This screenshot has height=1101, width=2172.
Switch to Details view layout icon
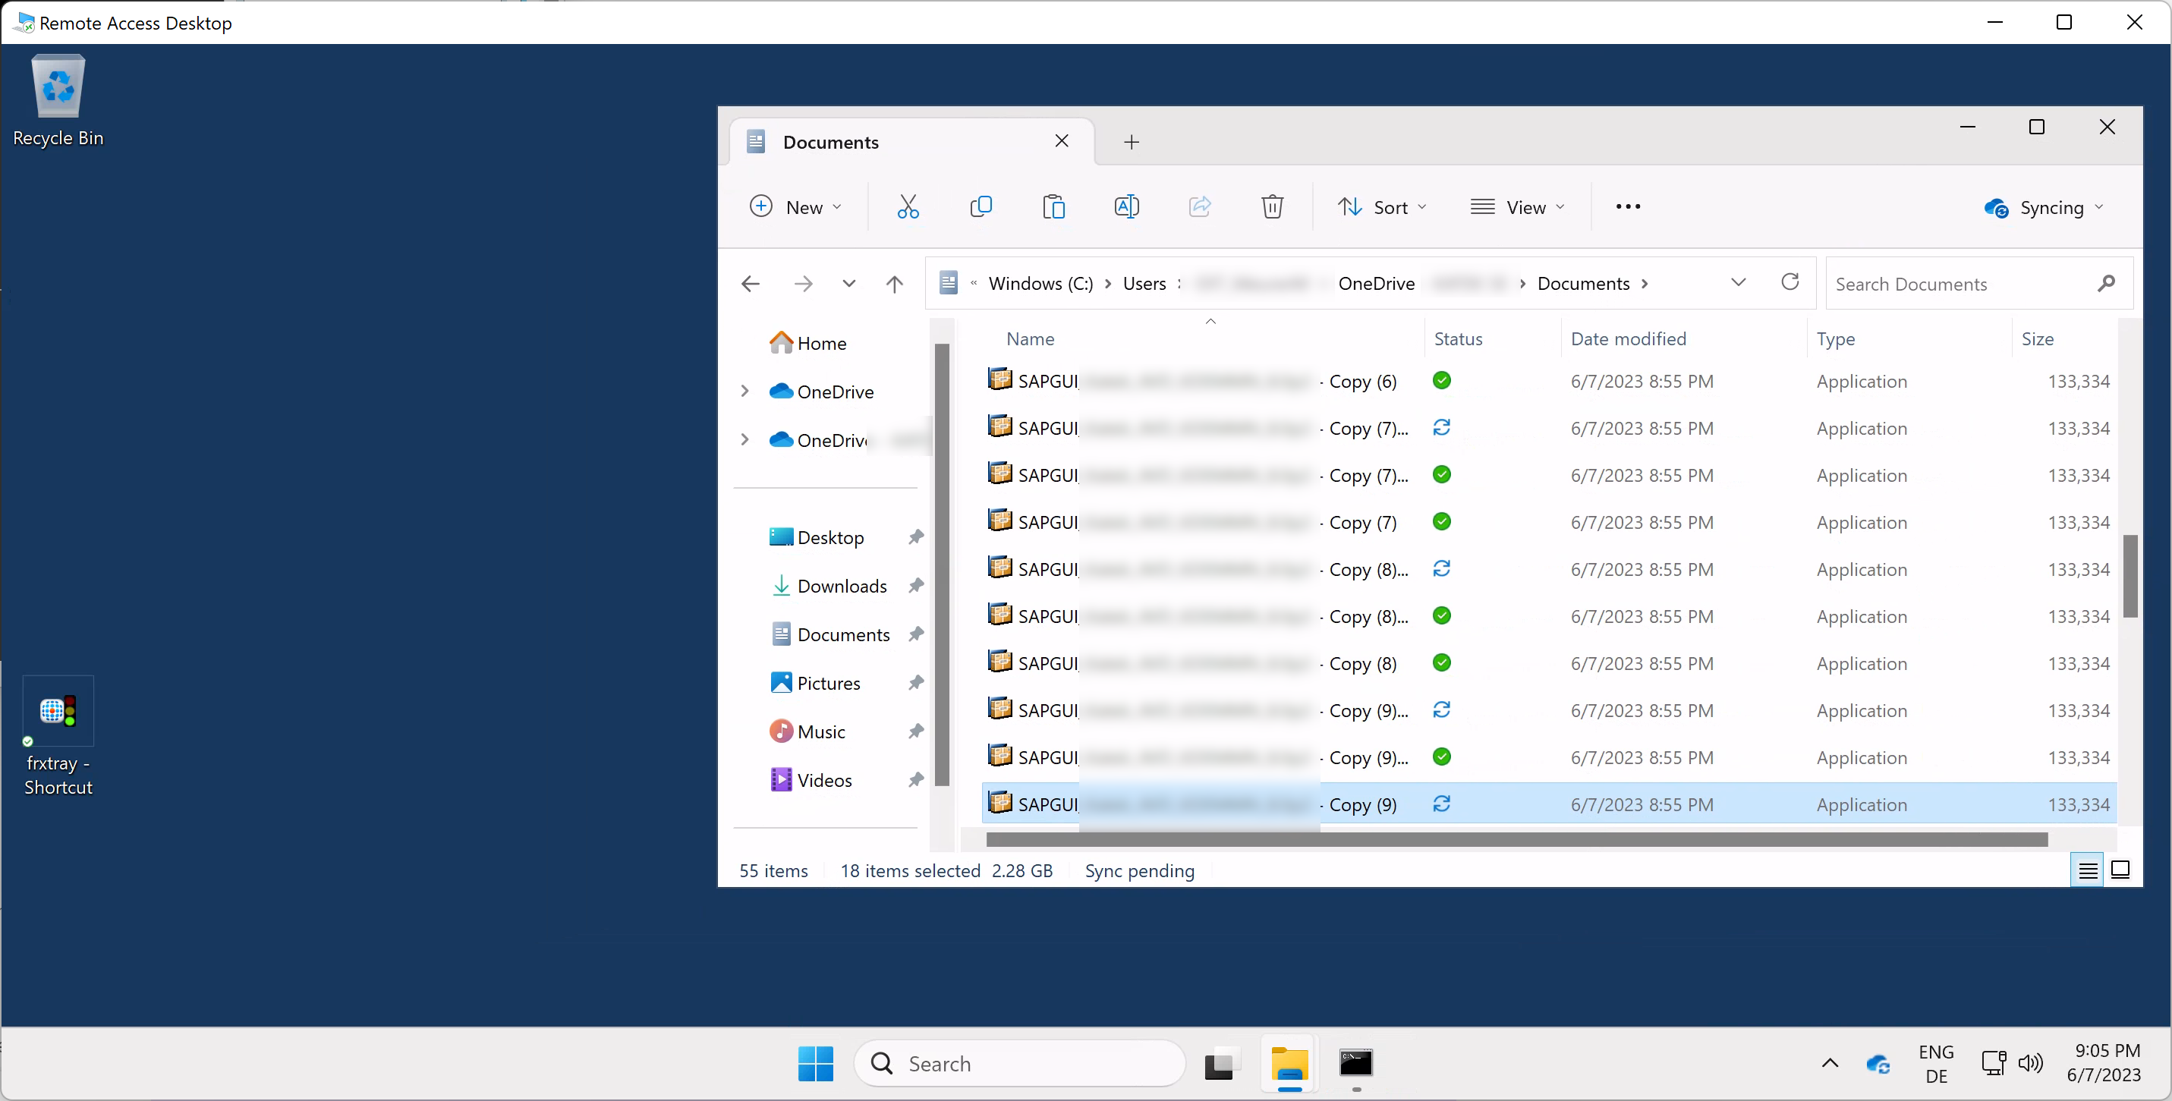(x=2087, y=870)
